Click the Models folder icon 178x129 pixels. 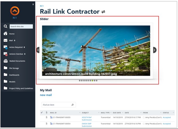coord(5,81)
